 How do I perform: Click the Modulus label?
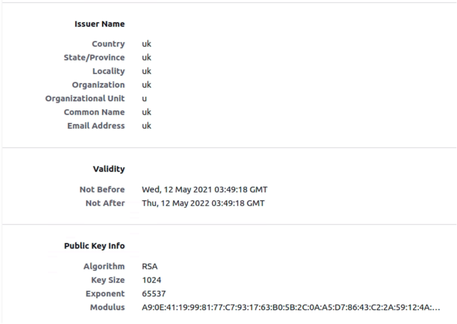click(107, 308)
